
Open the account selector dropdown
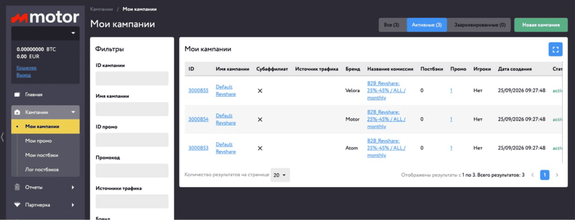(x=45, y=33)
